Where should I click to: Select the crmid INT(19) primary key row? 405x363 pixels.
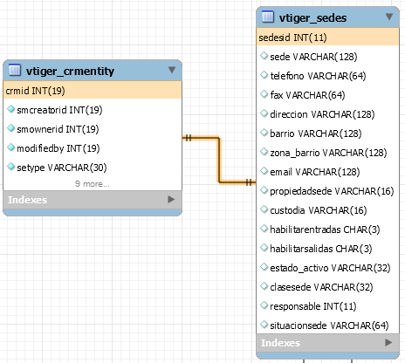[x=93, y=91]
